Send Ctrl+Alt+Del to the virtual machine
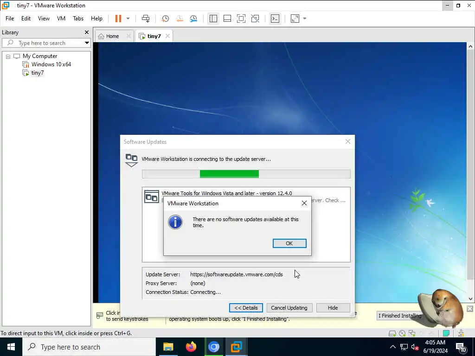Viewport: 475px width, 356px height. pos(146,19)
